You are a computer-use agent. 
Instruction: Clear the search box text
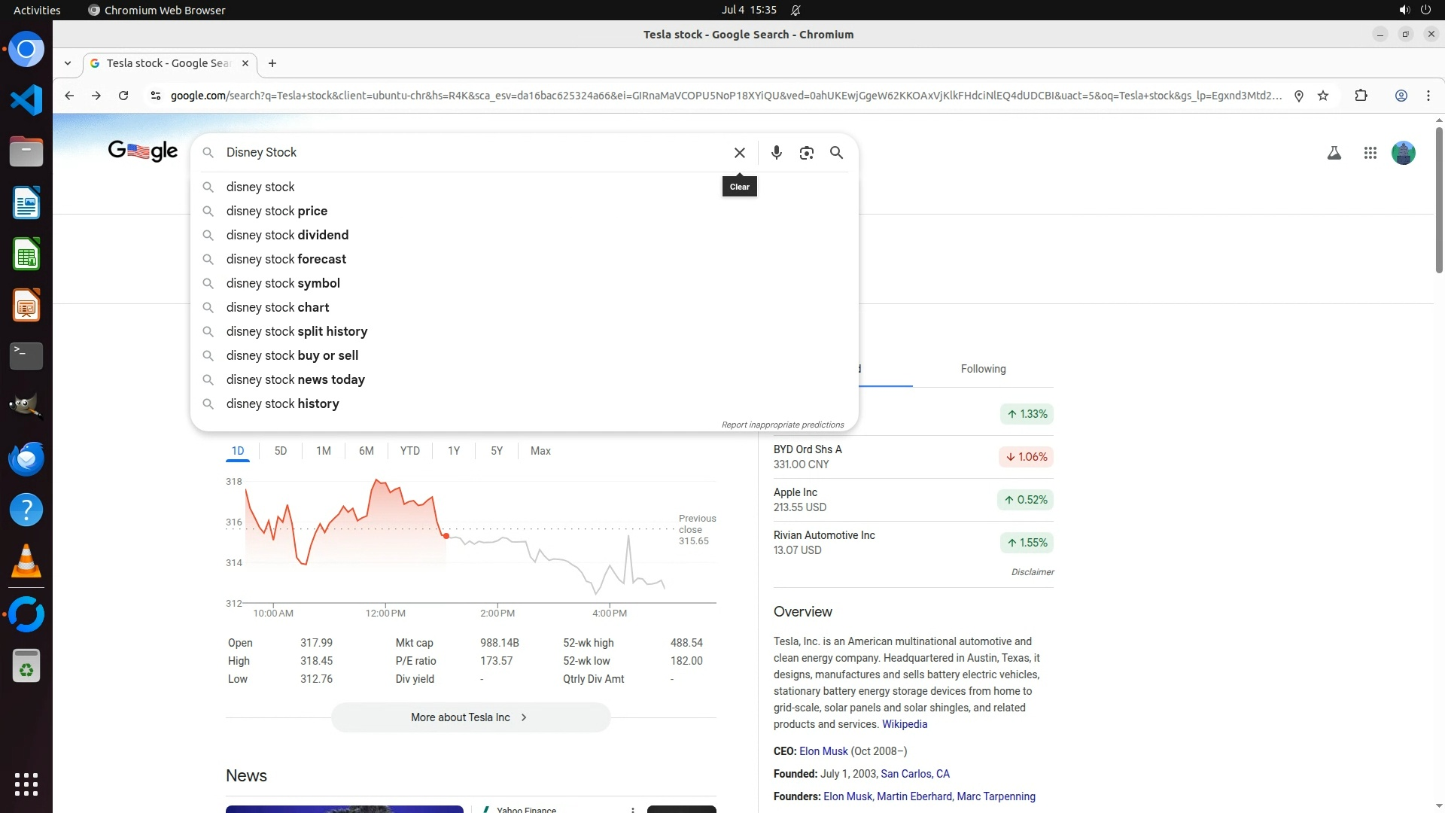tap(739, 153)
